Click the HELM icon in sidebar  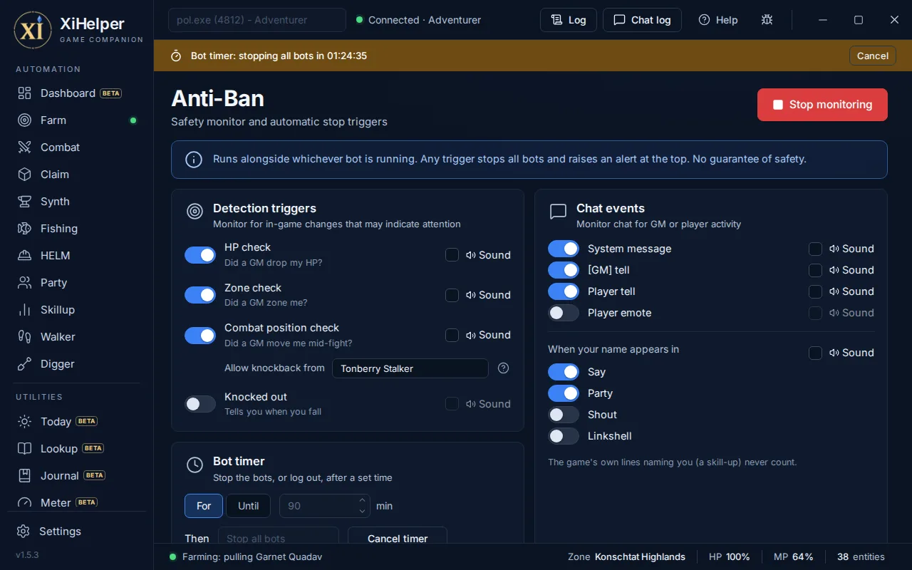tap(25, 256)
